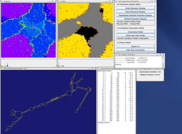Open the Fitness window menu icon

[x=2, y=2]
